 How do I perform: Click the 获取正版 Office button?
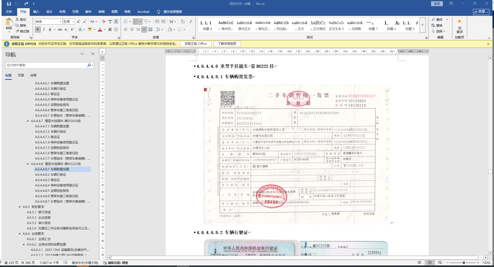click(196, 44)
